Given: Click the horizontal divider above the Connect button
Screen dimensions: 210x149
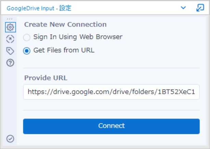Looking at the screenshot, I should (111, 110).
